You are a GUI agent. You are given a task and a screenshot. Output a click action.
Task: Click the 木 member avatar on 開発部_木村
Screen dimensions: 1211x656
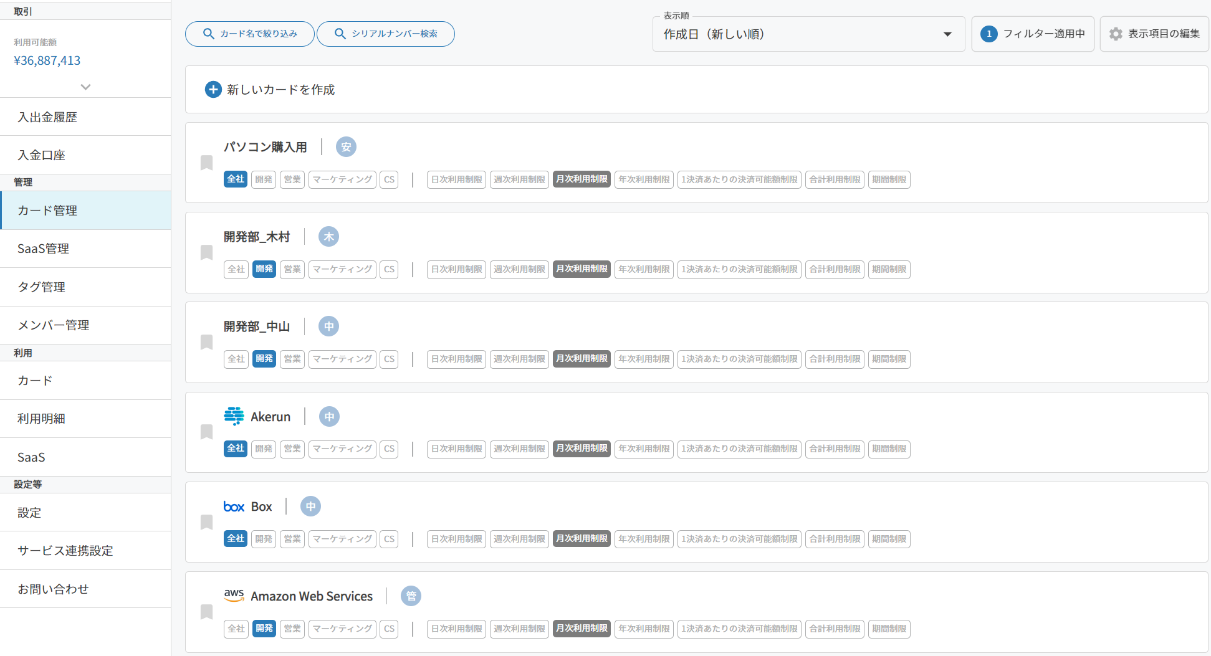tap(329, 237)
